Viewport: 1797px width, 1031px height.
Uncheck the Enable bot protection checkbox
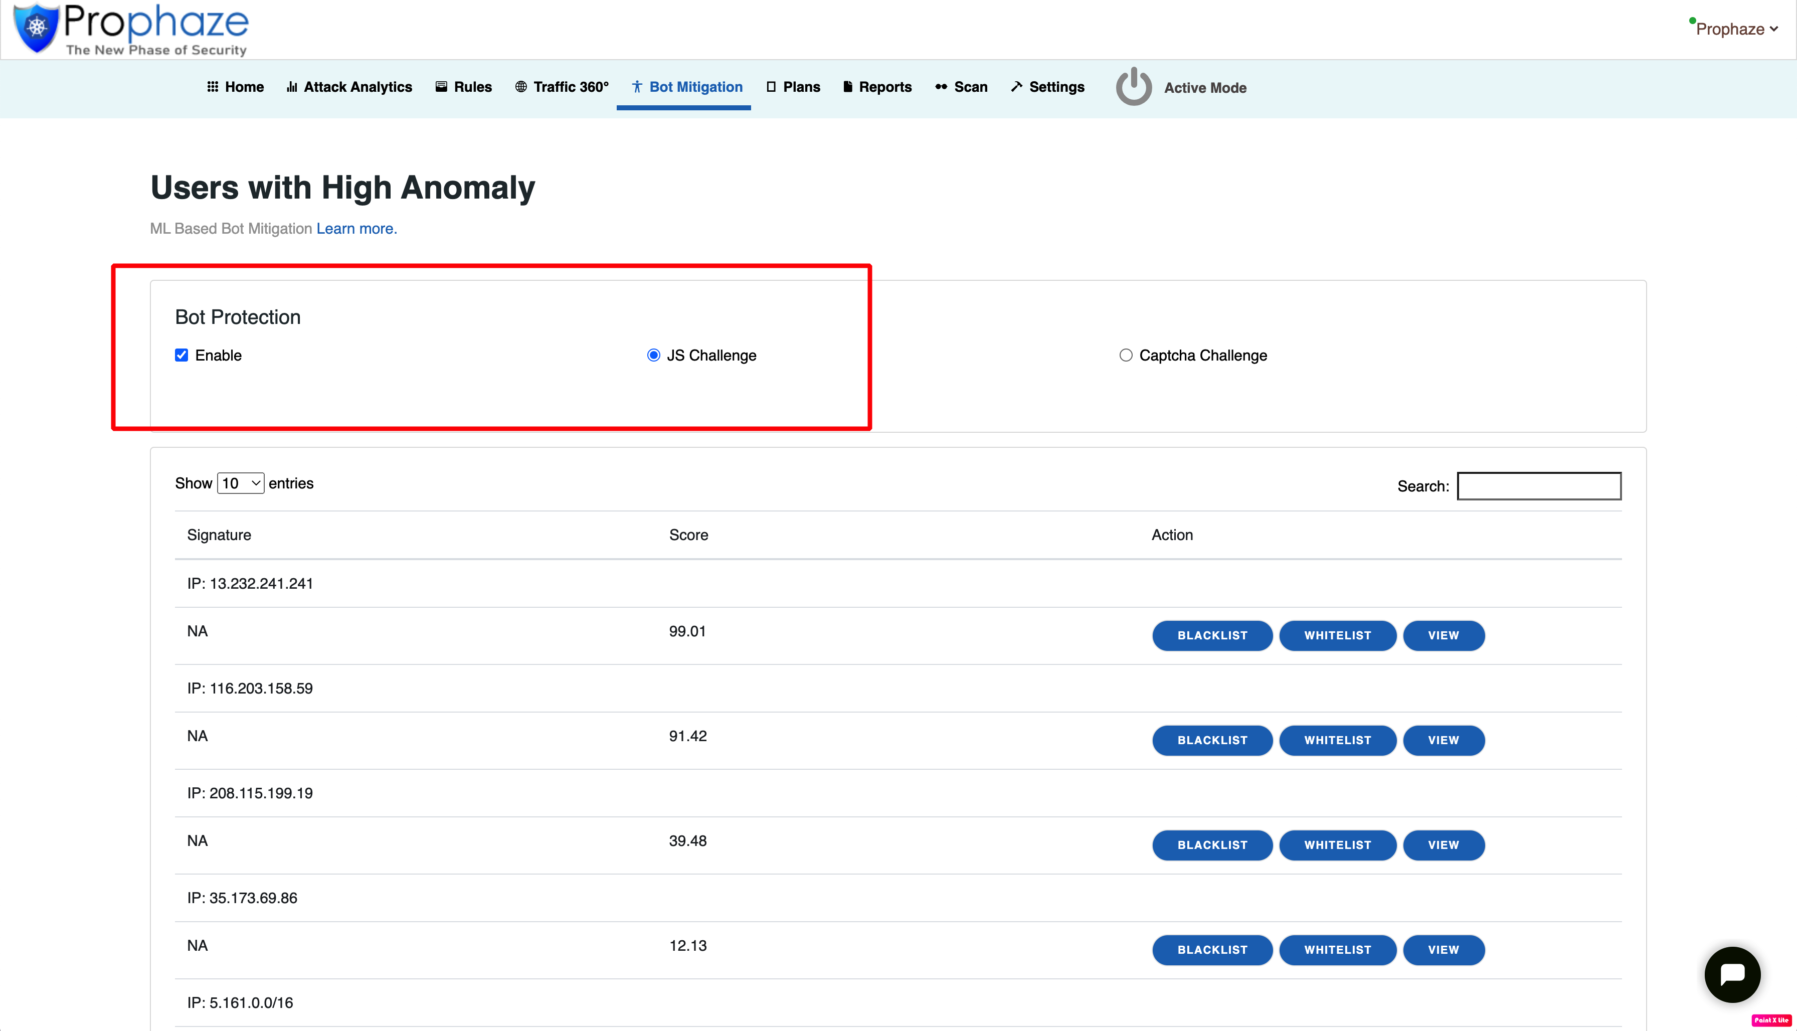tap(182, 355)
